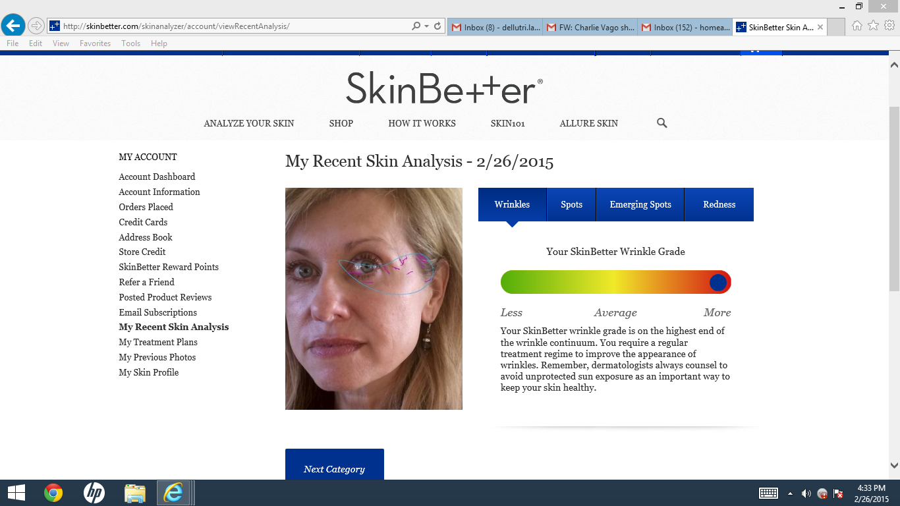The image size is (900, 506).
Task: Open HOW IT WORKS page
Action: (422, 123)
